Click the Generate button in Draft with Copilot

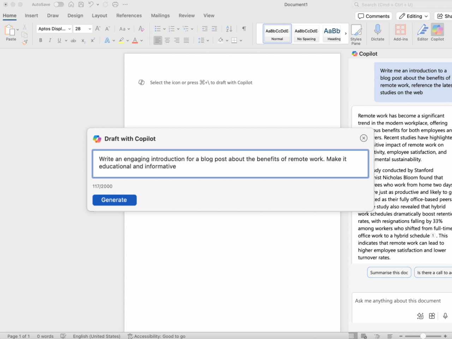[114, 200]
